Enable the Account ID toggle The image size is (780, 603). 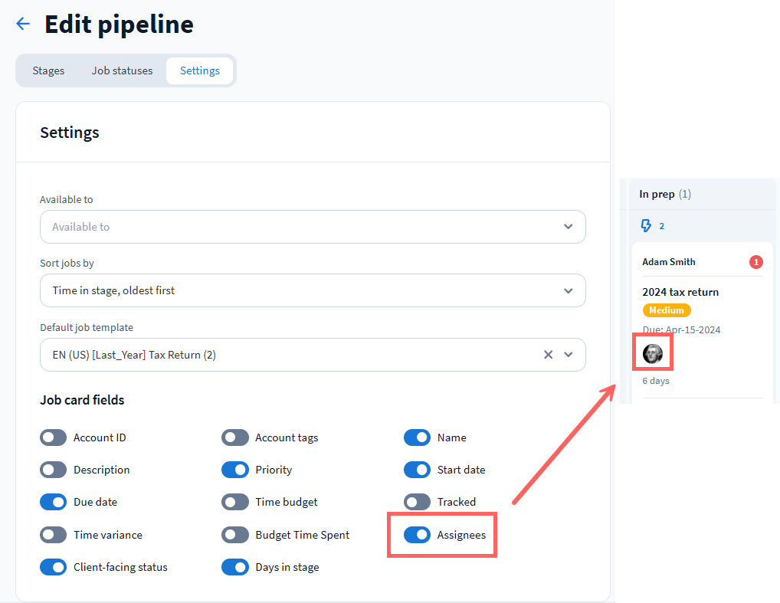pos(54,438)
